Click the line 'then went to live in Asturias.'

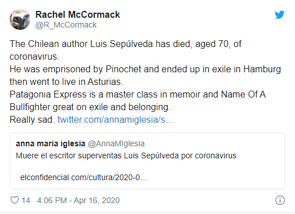66,82
